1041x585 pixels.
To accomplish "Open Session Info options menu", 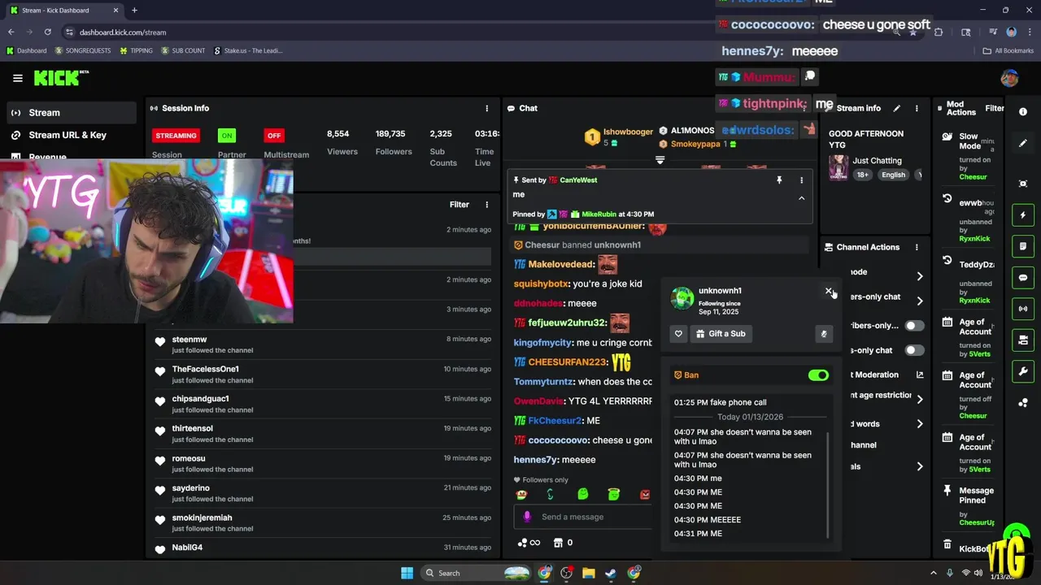I will tap(487, 108).
